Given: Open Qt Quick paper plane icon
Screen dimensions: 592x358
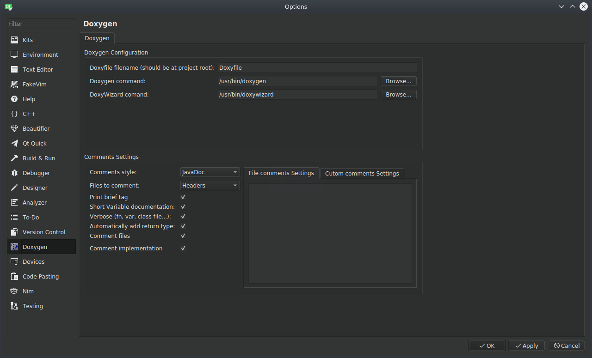Looking at the screenshot, I should 14,144.
